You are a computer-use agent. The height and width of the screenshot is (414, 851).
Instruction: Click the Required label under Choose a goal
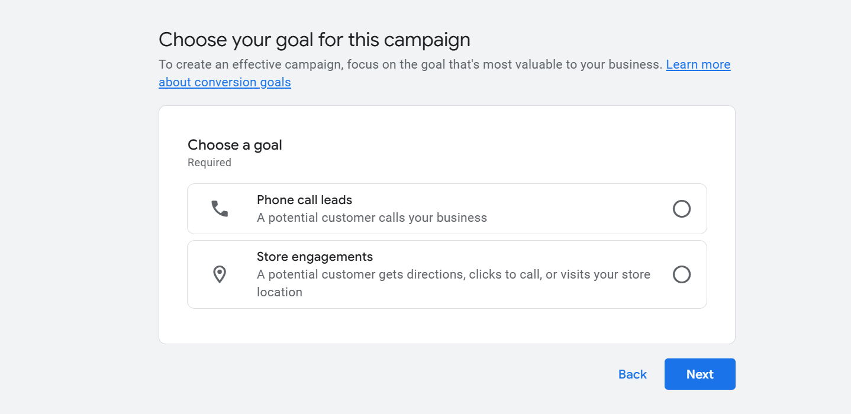pyautogui.click(x=209, y=162)
